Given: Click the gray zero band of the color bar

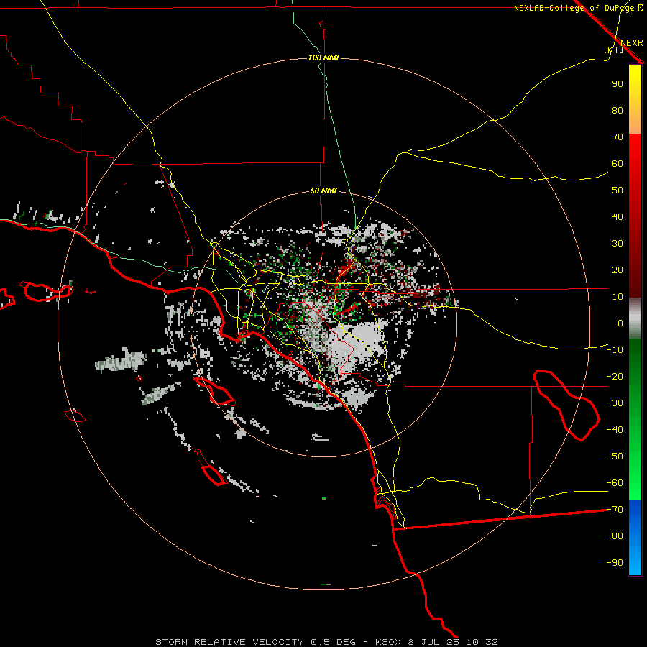Looking at the screenshot, I should (x=635, y=318).
